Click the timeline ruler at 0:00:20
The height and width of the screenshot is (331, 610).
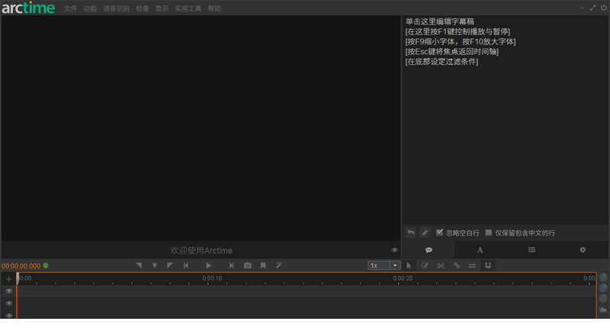[x=403, y=278]
